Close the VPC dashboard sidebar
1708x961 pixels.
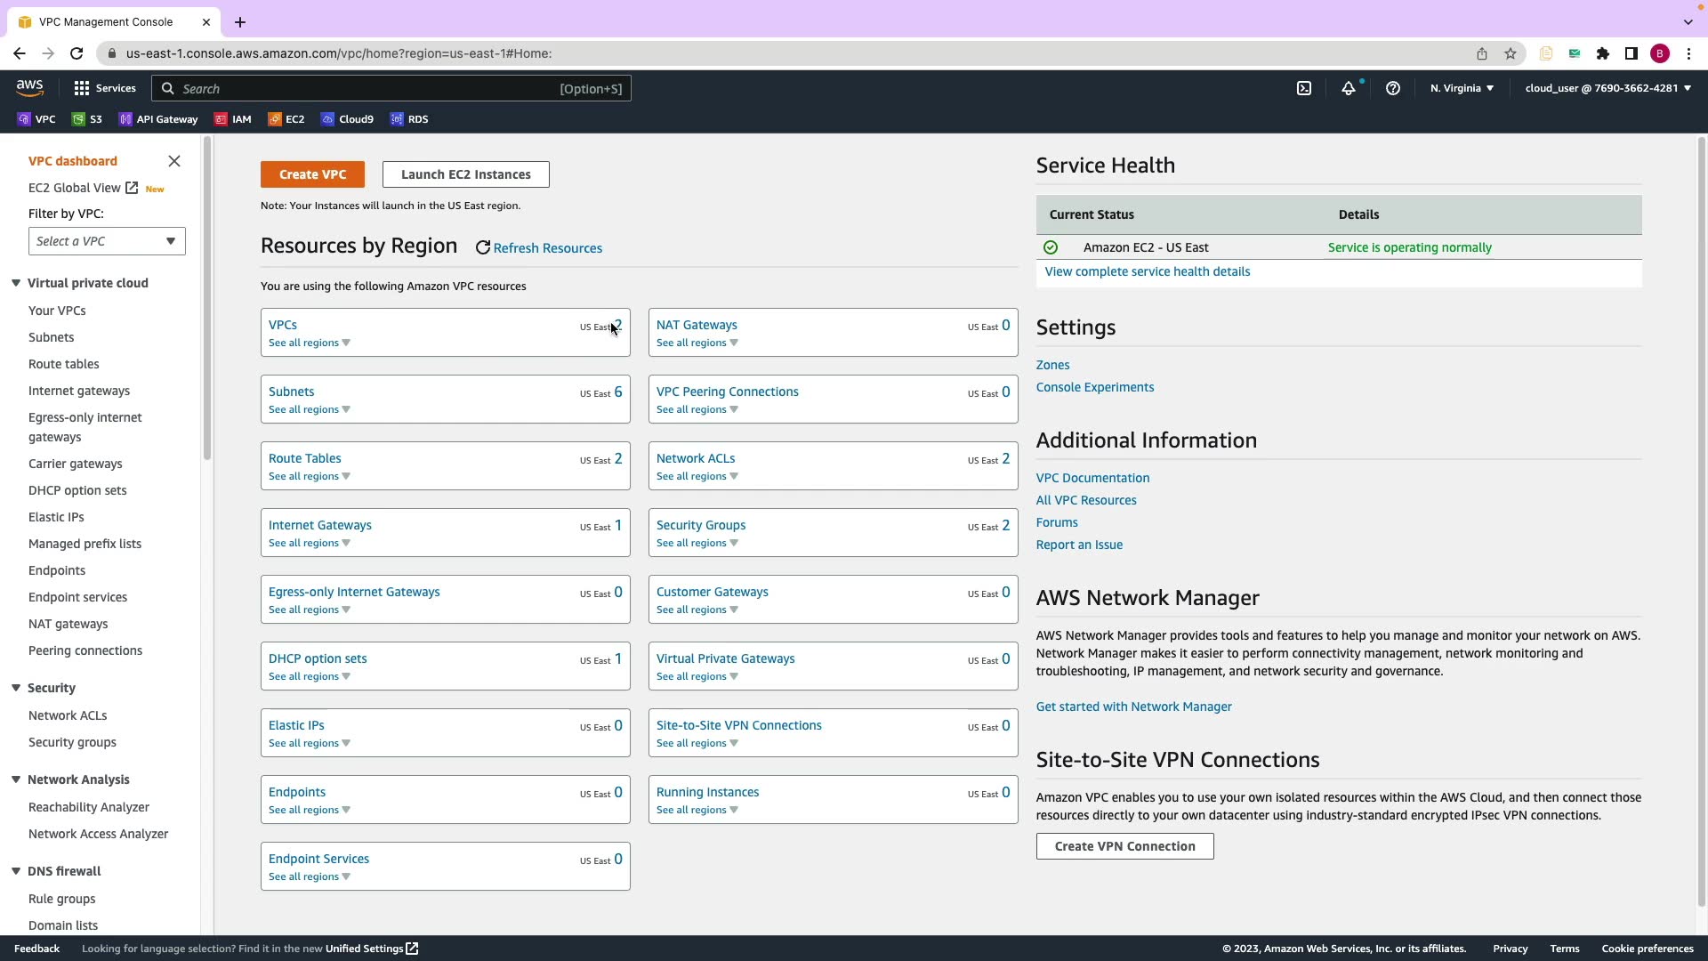pyautogui.click(x=174, y=161)
